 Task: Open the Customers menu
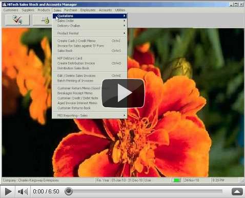pyautogui.click(x=11, y=10)
